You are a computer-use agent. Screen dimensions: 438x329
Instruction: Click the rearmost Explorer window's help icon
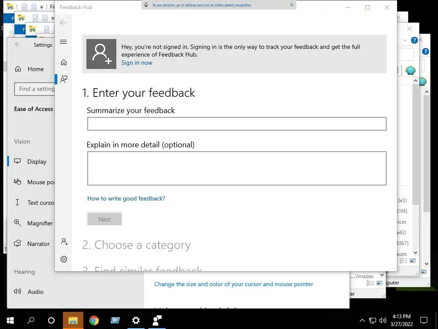pyautogui.click(x=426, y=51)
